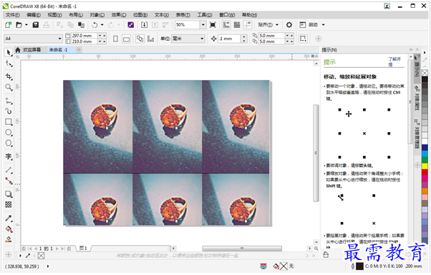This screenshot has height=275, width=431.
Task: Select the Zoom tool in toolbox
Action: click(9, 87)
